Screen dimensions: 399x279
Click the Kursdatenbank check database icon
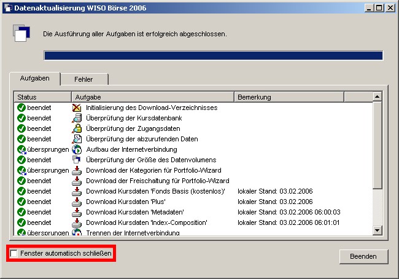[x=77, y=118]
